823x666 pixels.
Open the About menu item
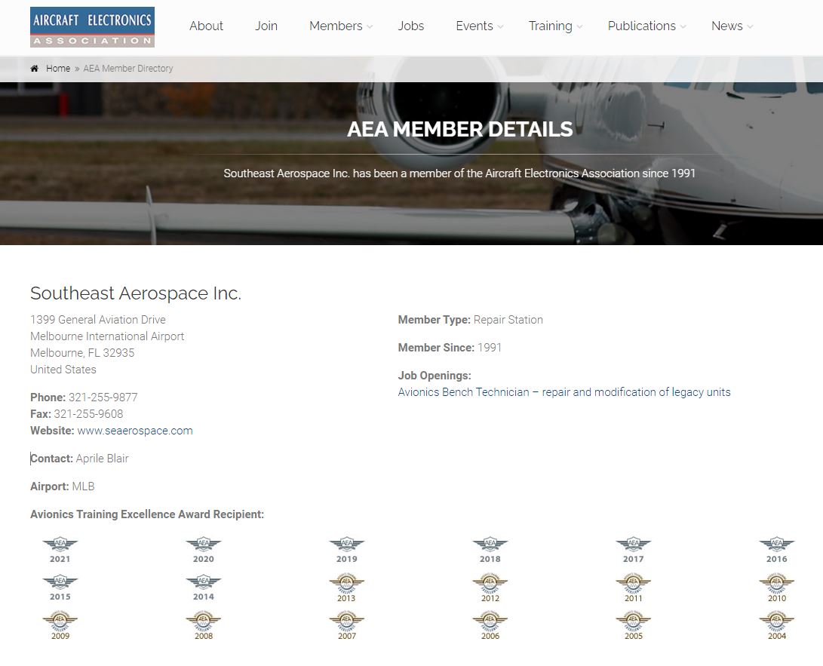tap(206, 26)
